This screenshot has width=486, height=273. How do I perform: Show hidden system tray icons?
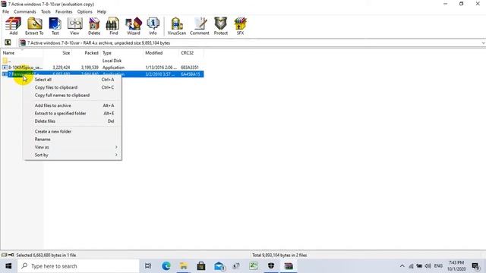pyautogui.click(x=402, y=266)
